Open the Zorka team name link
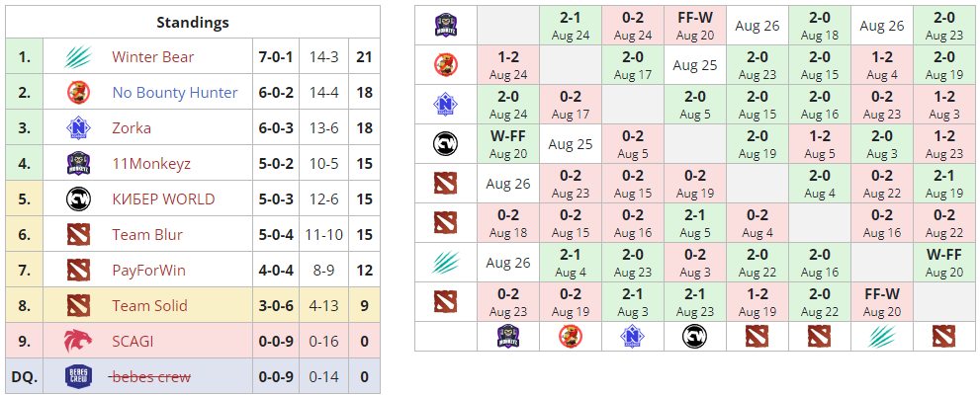Viewport: 980px width, 396px height. click(132, 128)
